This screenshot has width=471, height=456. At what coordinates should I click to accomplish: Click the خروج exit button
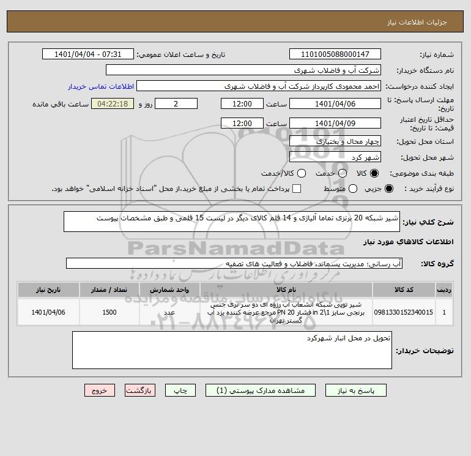100,391
